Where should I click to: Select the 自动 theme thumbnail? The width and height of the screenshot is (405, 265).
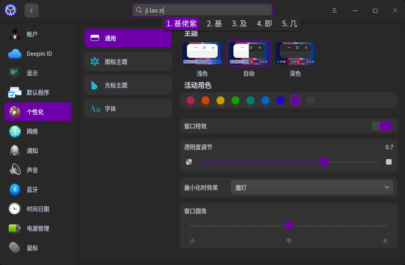(x=249, y=53)
